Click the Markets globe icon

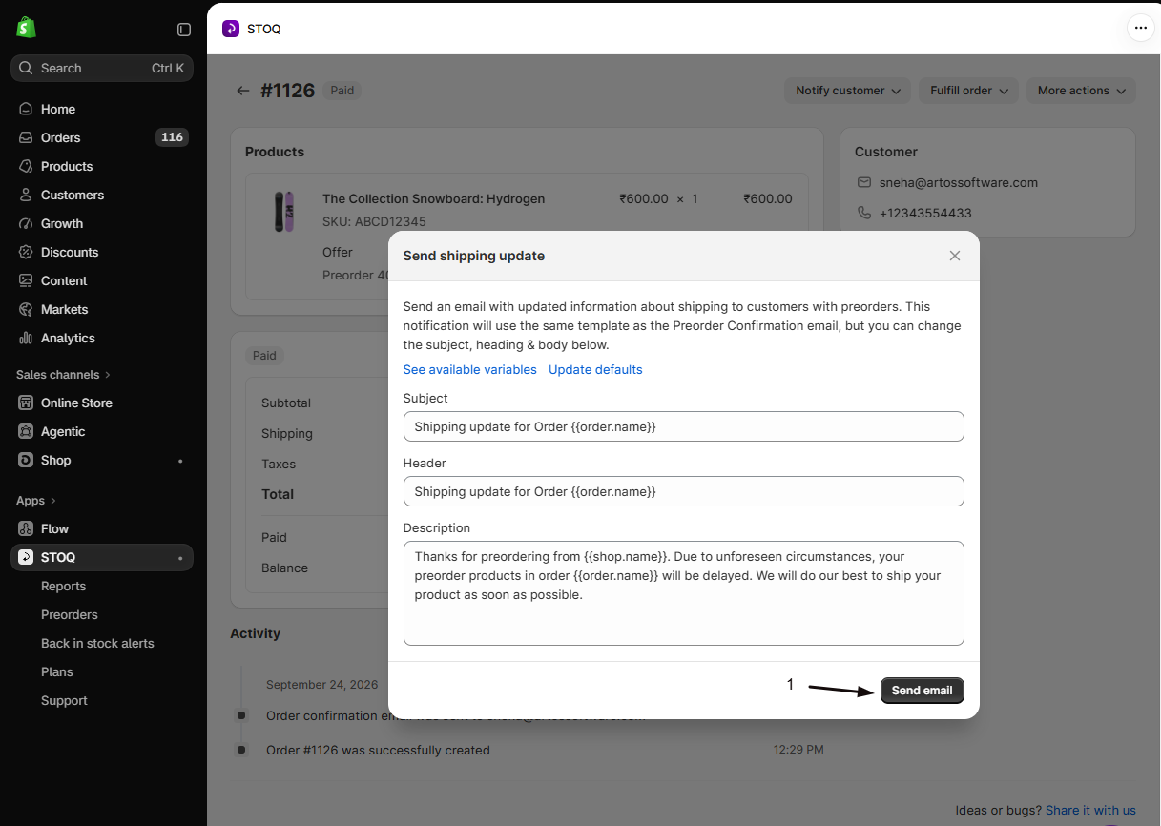point(26,309)
